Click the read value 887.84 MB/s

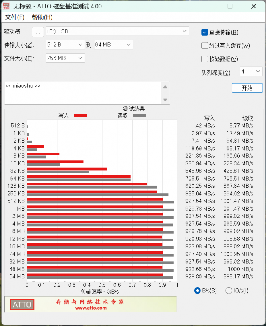click(x=238, y=186)
